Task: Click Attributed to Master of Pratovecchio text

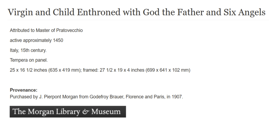Action: pyautogui.click(x=46, y=30)
